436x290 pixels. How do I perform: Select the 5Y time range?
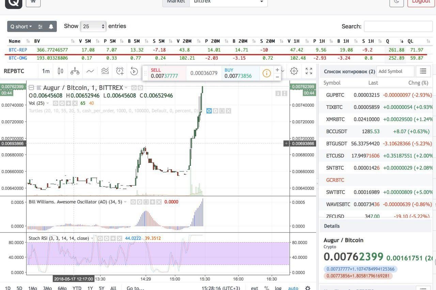[102, 288]
